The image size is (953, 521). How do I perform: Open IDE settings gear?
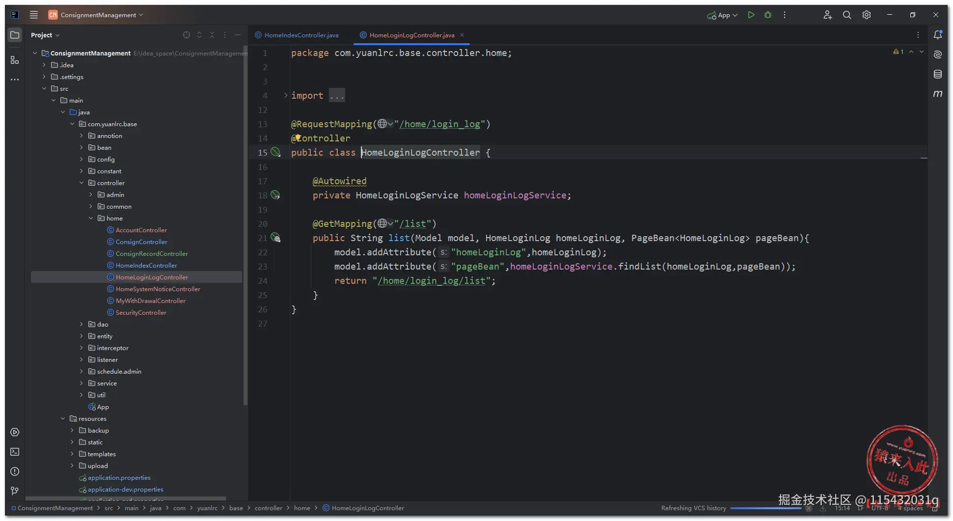(x=867, y=15)
